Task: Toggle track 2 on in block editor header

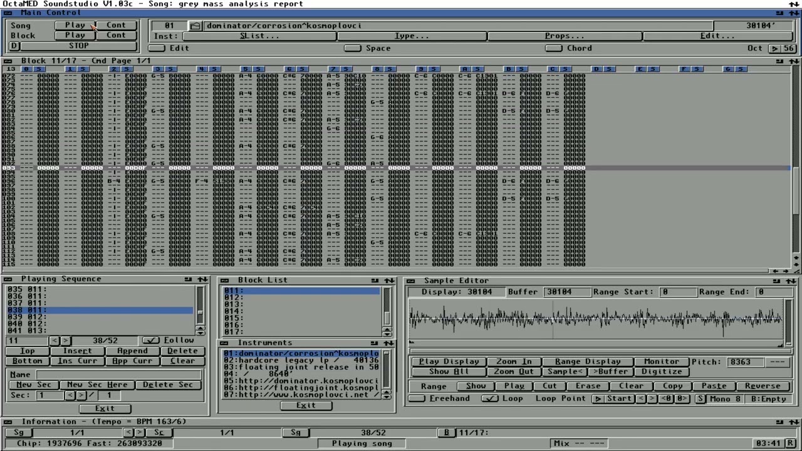Action: [x=114, y=69]
